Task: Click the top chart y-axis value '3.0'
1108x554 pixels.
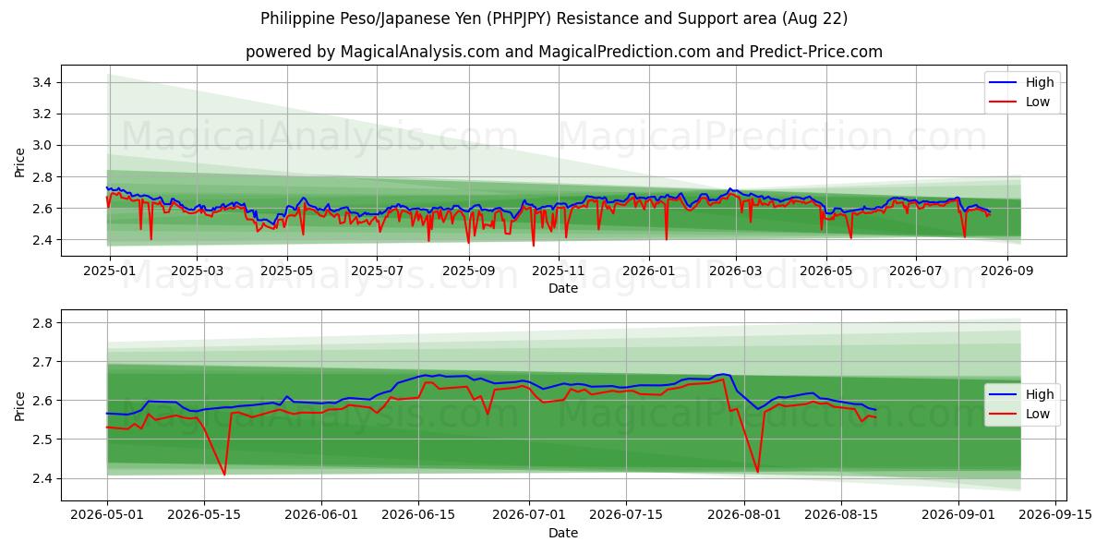Action: pos(42,146)
